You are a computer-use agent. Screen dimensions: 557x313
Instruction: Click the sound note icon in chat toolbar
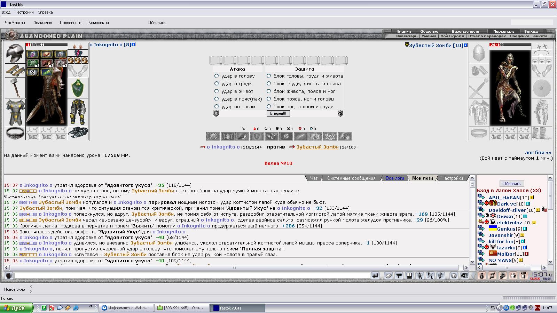441,276
